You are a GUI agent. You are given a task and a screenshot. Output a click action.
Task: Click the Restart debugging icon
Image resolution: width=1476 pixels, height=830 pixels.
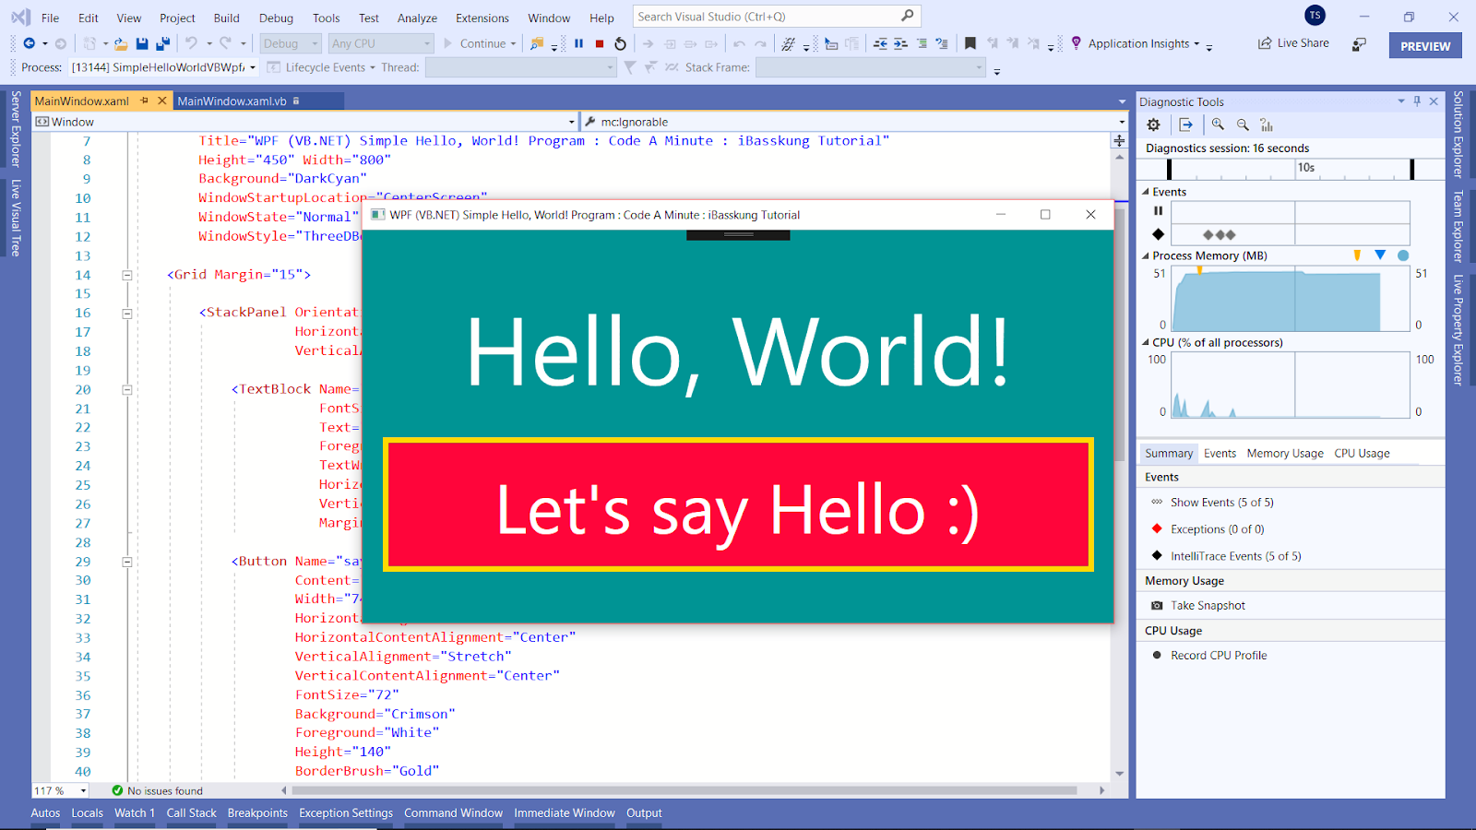coord(618,43)
